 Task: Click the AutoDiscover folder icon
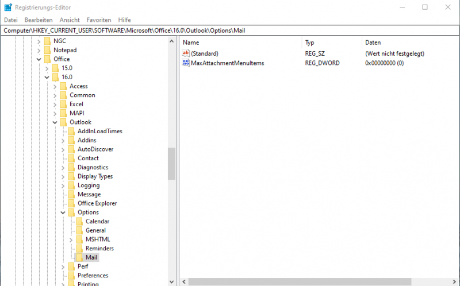tap(71, 149)
